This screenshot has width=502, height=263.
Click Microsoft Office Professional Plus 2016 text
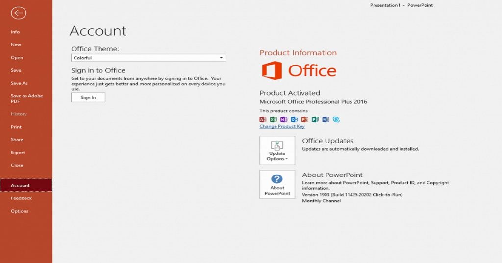click(313, 102)
